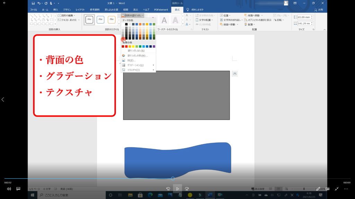The height and width of the screenshot is (199, 355).
Task: Open the Design (デザイン) ribbon tab
Action: coord(67,10)
